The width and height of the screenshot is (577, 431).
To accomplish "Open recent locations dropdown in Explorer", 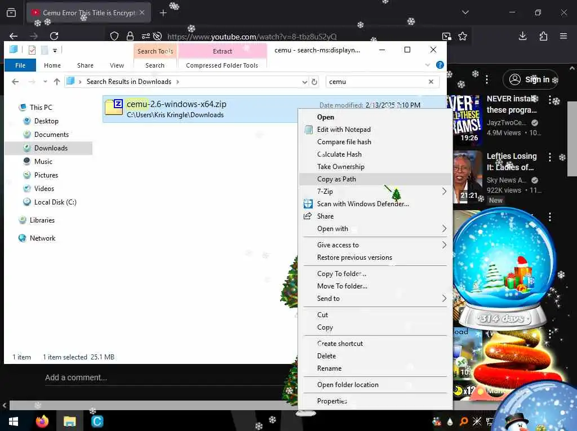I will pyautogui.click(x=45, y=82).
